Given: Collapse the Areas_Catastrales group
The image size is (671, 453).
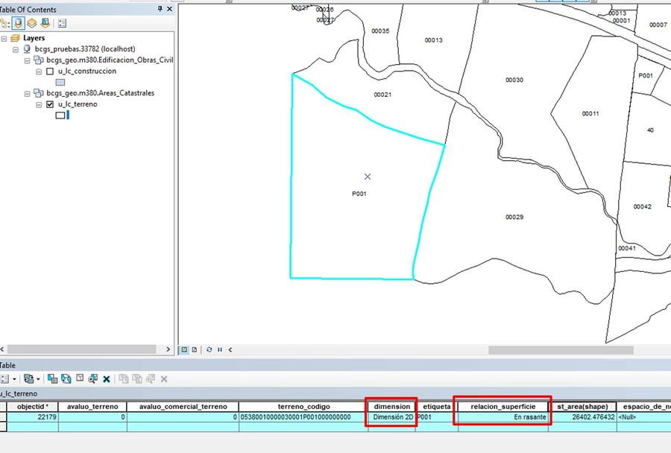Looking at the screenshot, I should [x=27, y=94].
